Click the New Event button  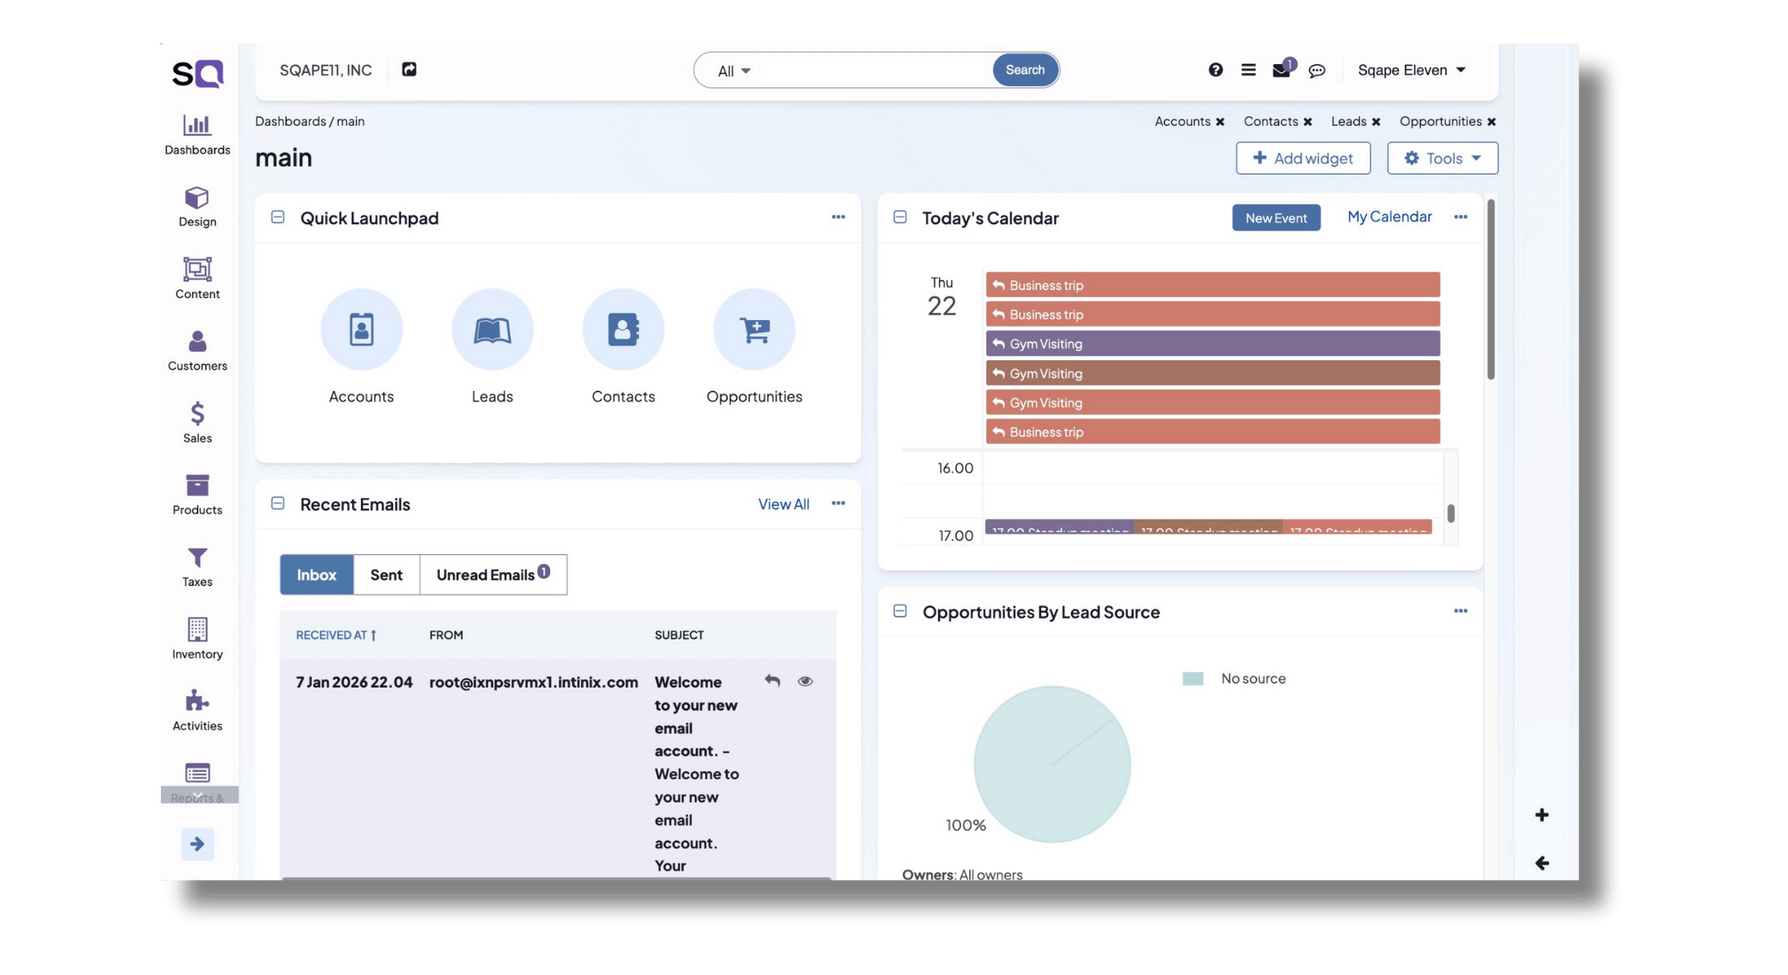point(1275,218)
